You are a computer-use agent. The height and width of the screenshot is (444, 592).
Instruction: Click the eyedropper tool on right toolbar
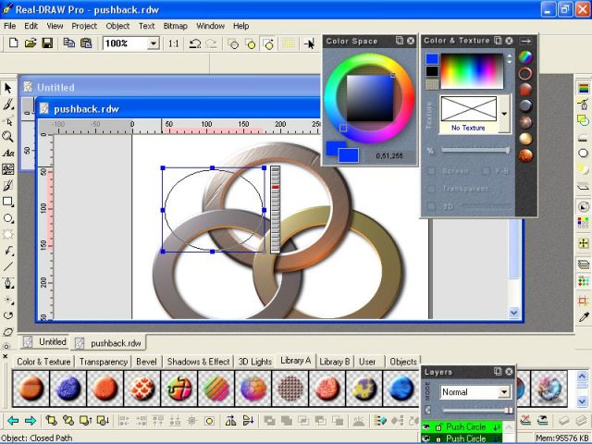tap(584, 316)
